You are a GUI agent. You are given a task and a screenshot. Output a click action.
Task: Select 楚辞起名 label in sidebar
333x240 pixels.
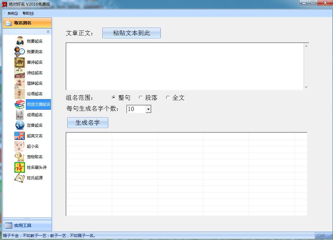pos(35,83)
